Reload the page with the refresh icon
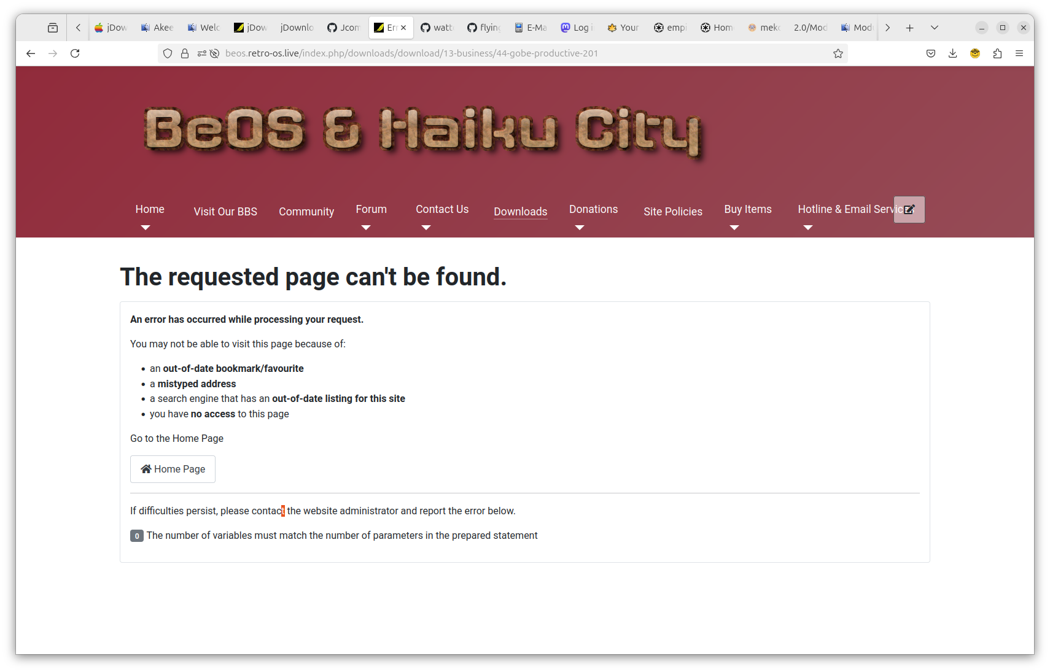Screen dimensions: 1050x672 75,53
